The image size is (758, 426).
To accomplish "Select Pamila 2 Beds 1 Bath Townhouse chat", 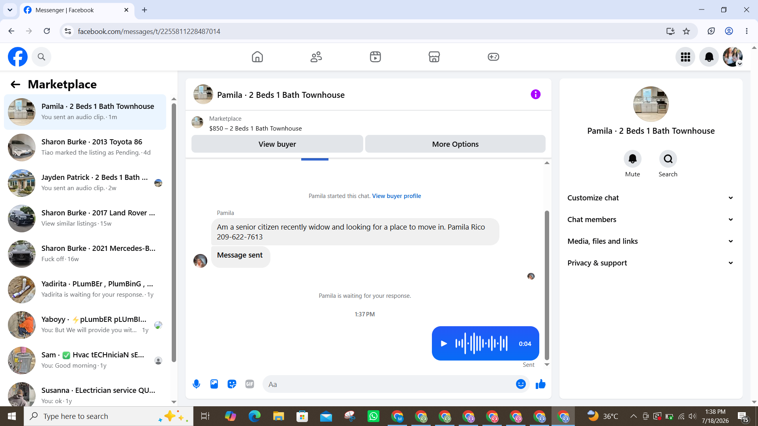I will pyautogui.click(x=85, y=112).
